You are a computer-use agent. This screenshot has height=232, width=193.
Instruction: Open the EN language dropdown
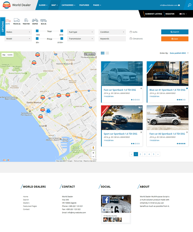tap(183, 14)
